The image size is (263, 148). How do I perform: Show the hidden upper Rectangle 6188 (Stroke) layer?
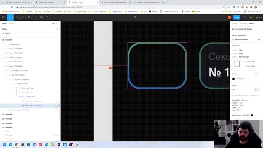pyautogui.click(x=58, y=102)
